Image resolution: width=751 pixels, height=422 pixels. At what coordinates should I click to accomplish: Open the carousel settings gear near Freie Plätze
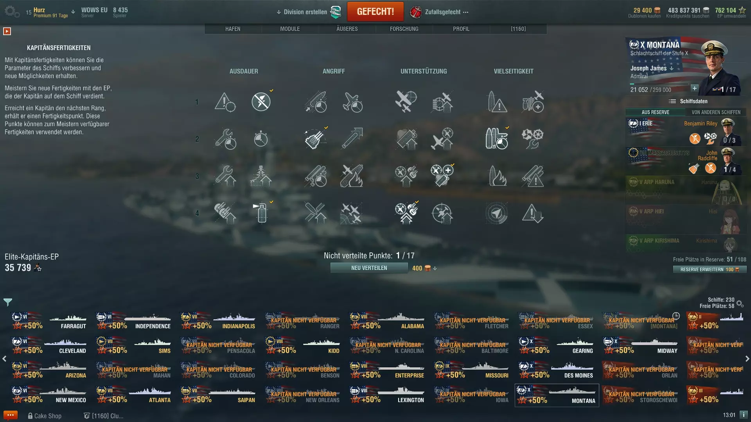[740, 303]
